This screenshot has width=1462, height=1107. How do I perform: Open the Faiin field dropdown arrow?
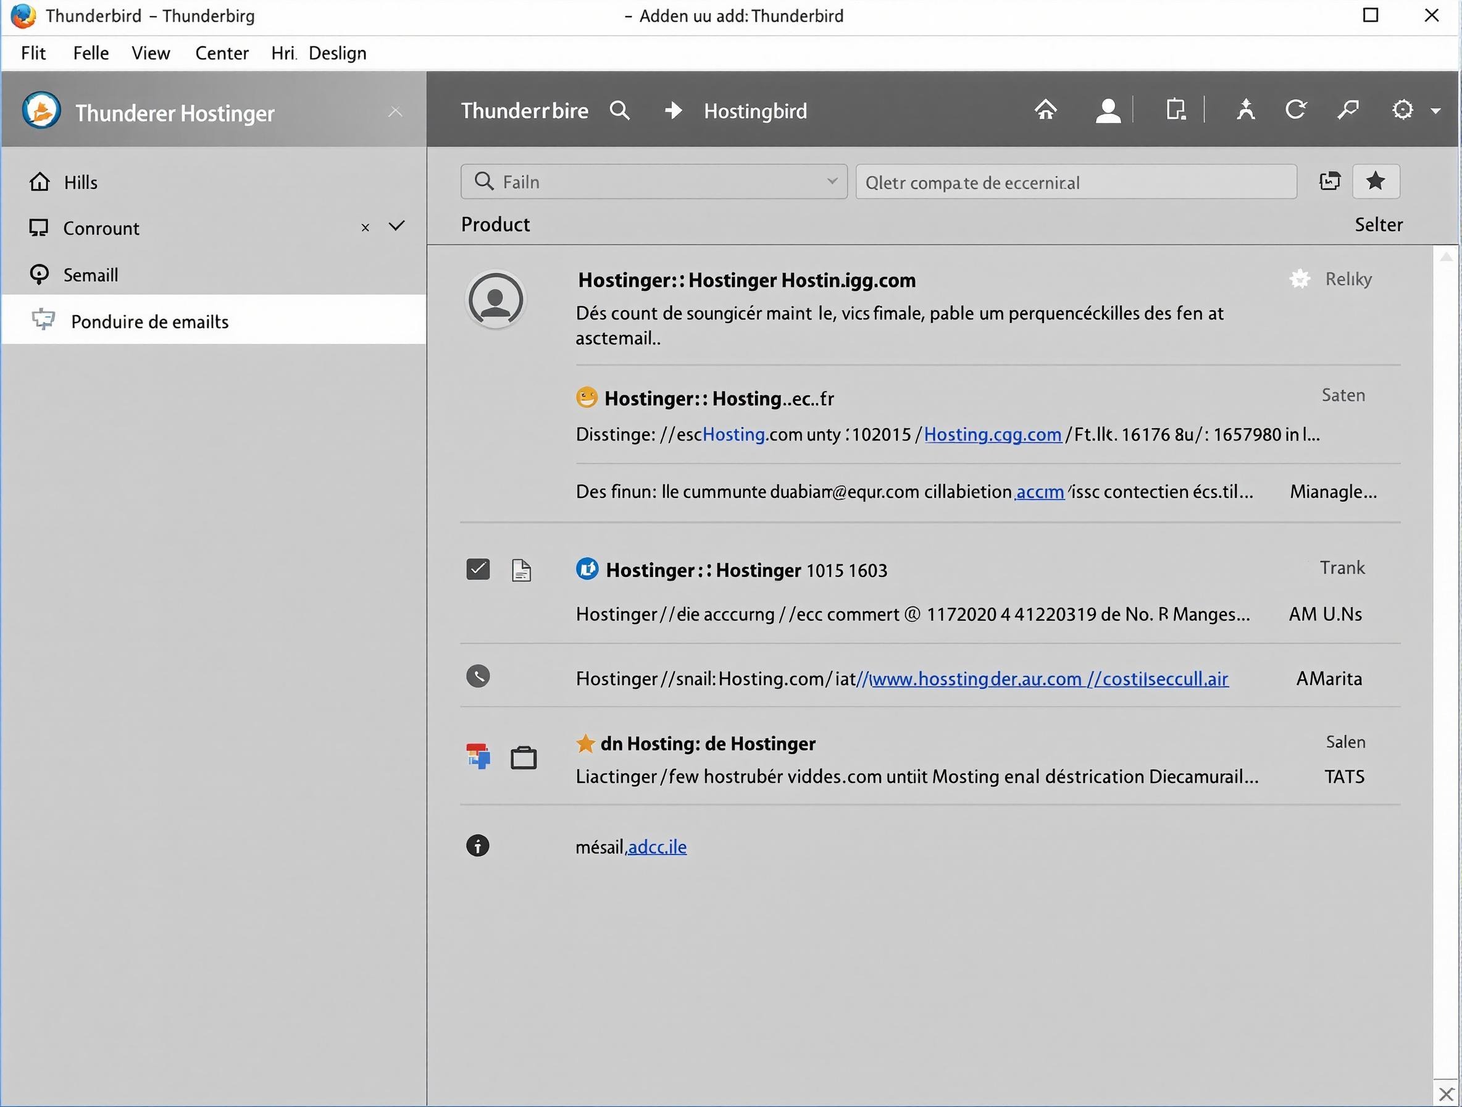tap(832, 181)
